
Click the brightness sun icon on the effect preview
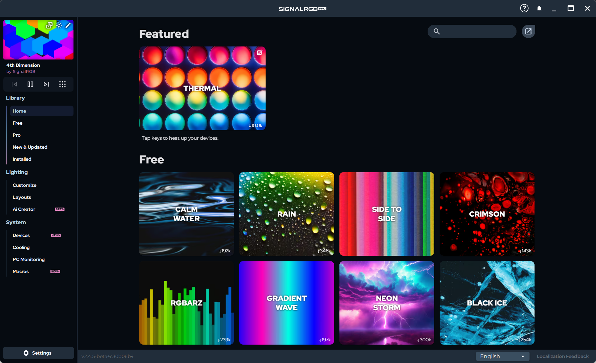click(x=59, y=25)
